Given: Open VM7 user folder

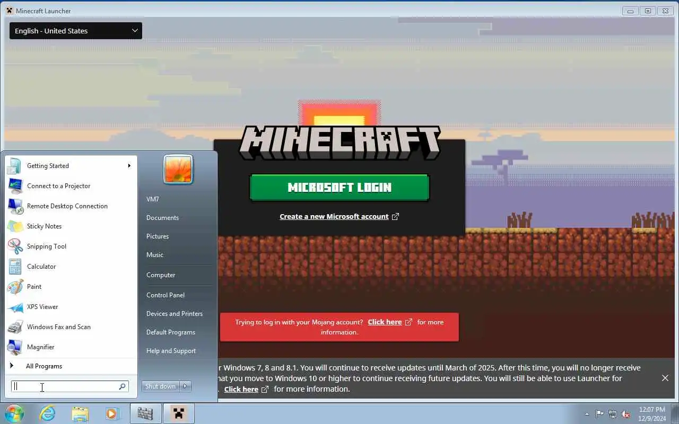Looking at the screenshot, I should (153, 199).
